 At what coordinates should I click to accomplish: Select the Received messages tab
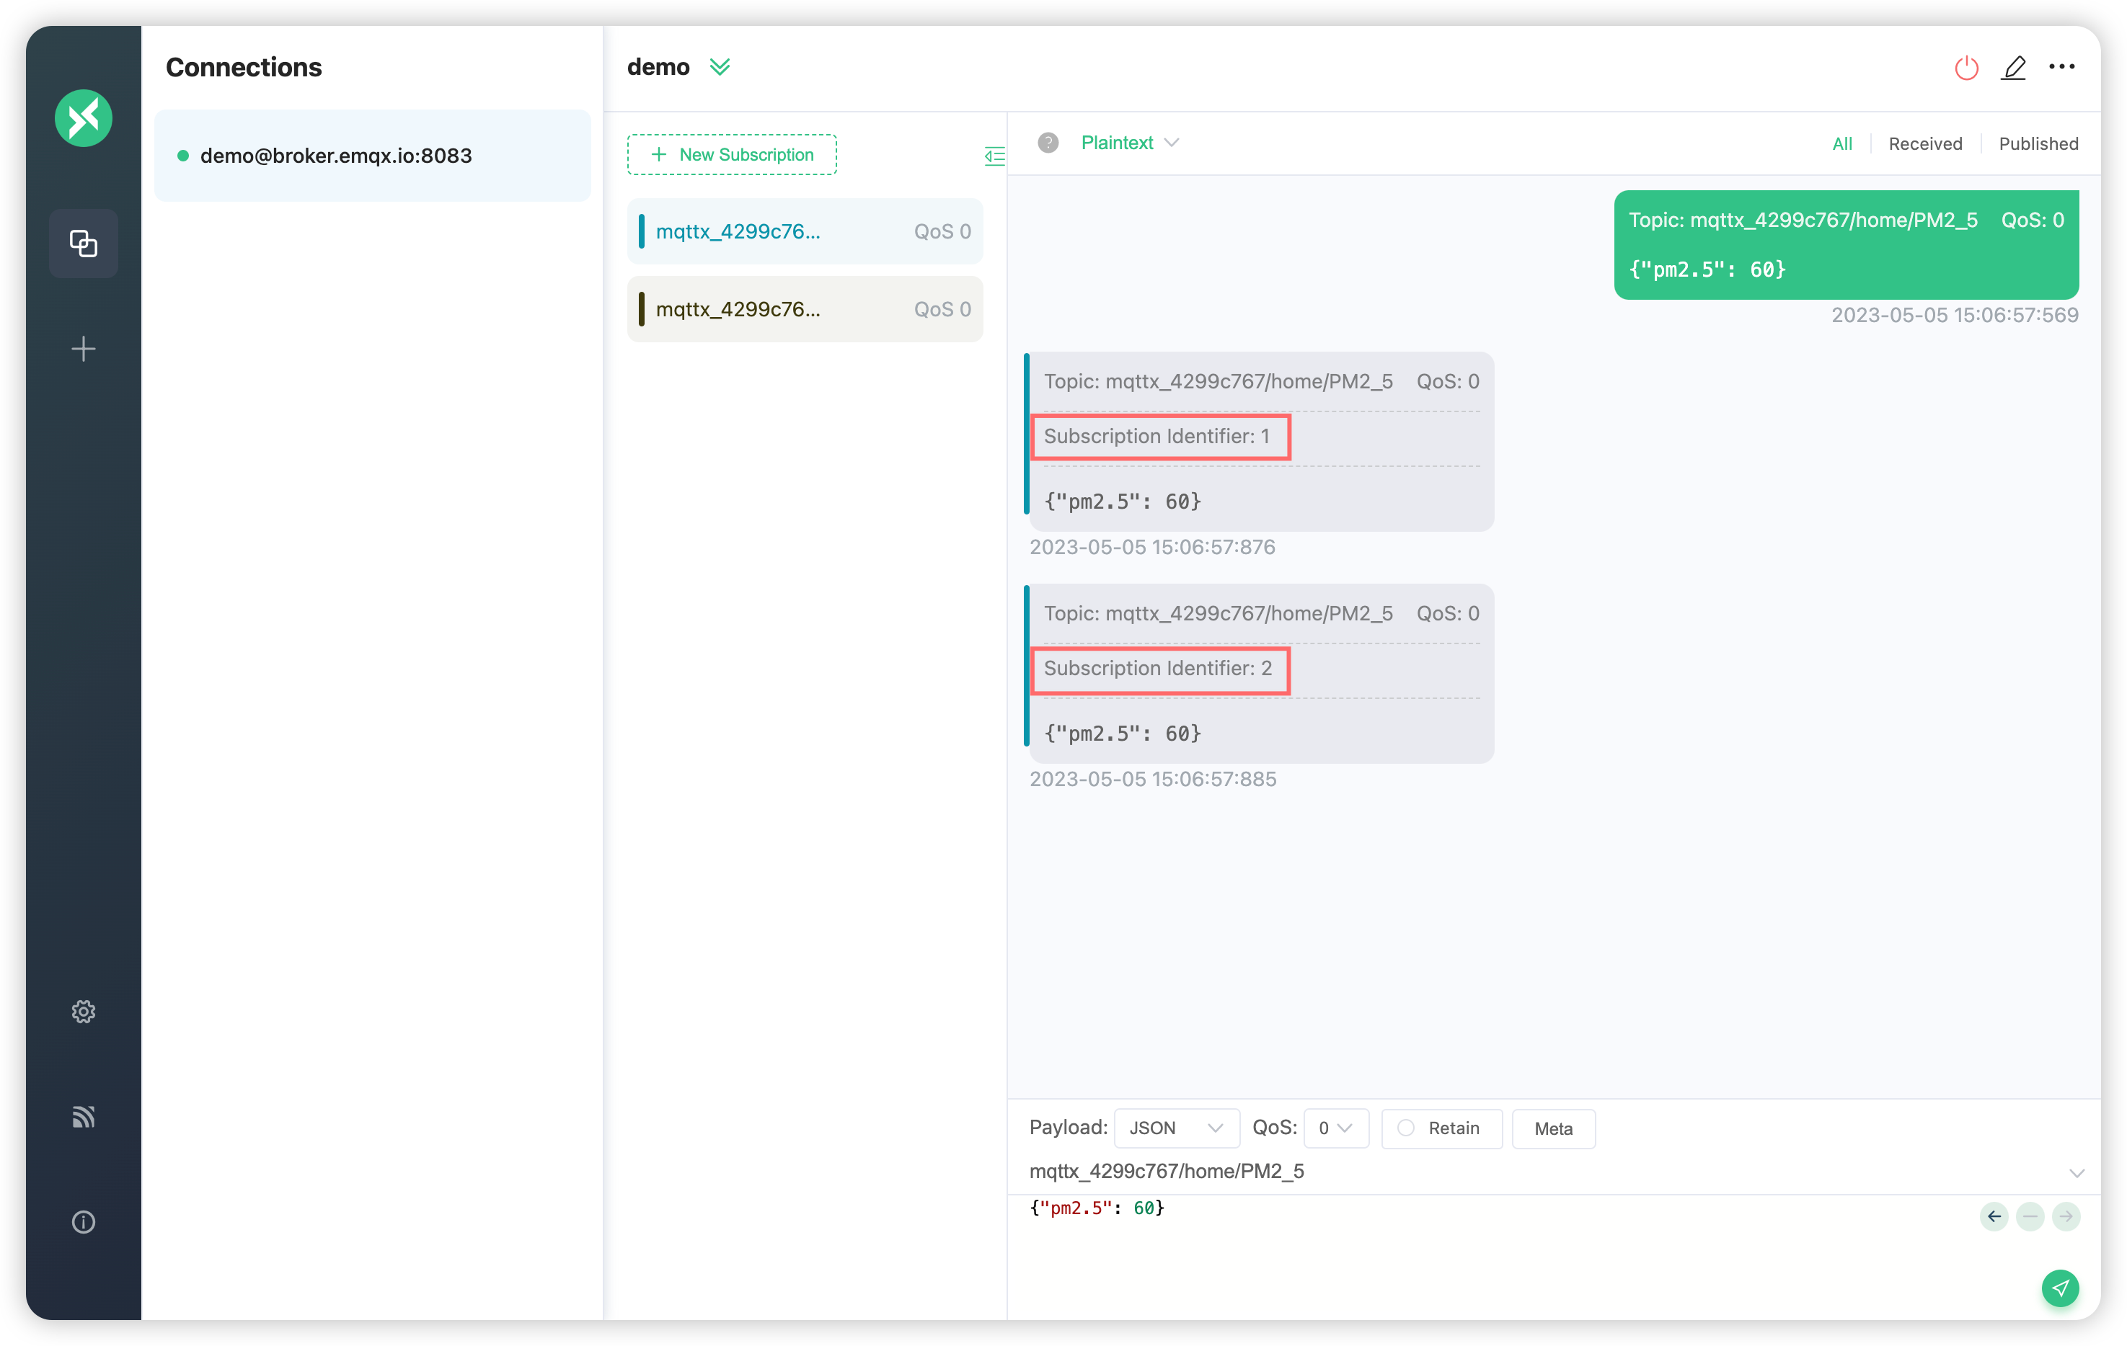(x=1927, y=143)
